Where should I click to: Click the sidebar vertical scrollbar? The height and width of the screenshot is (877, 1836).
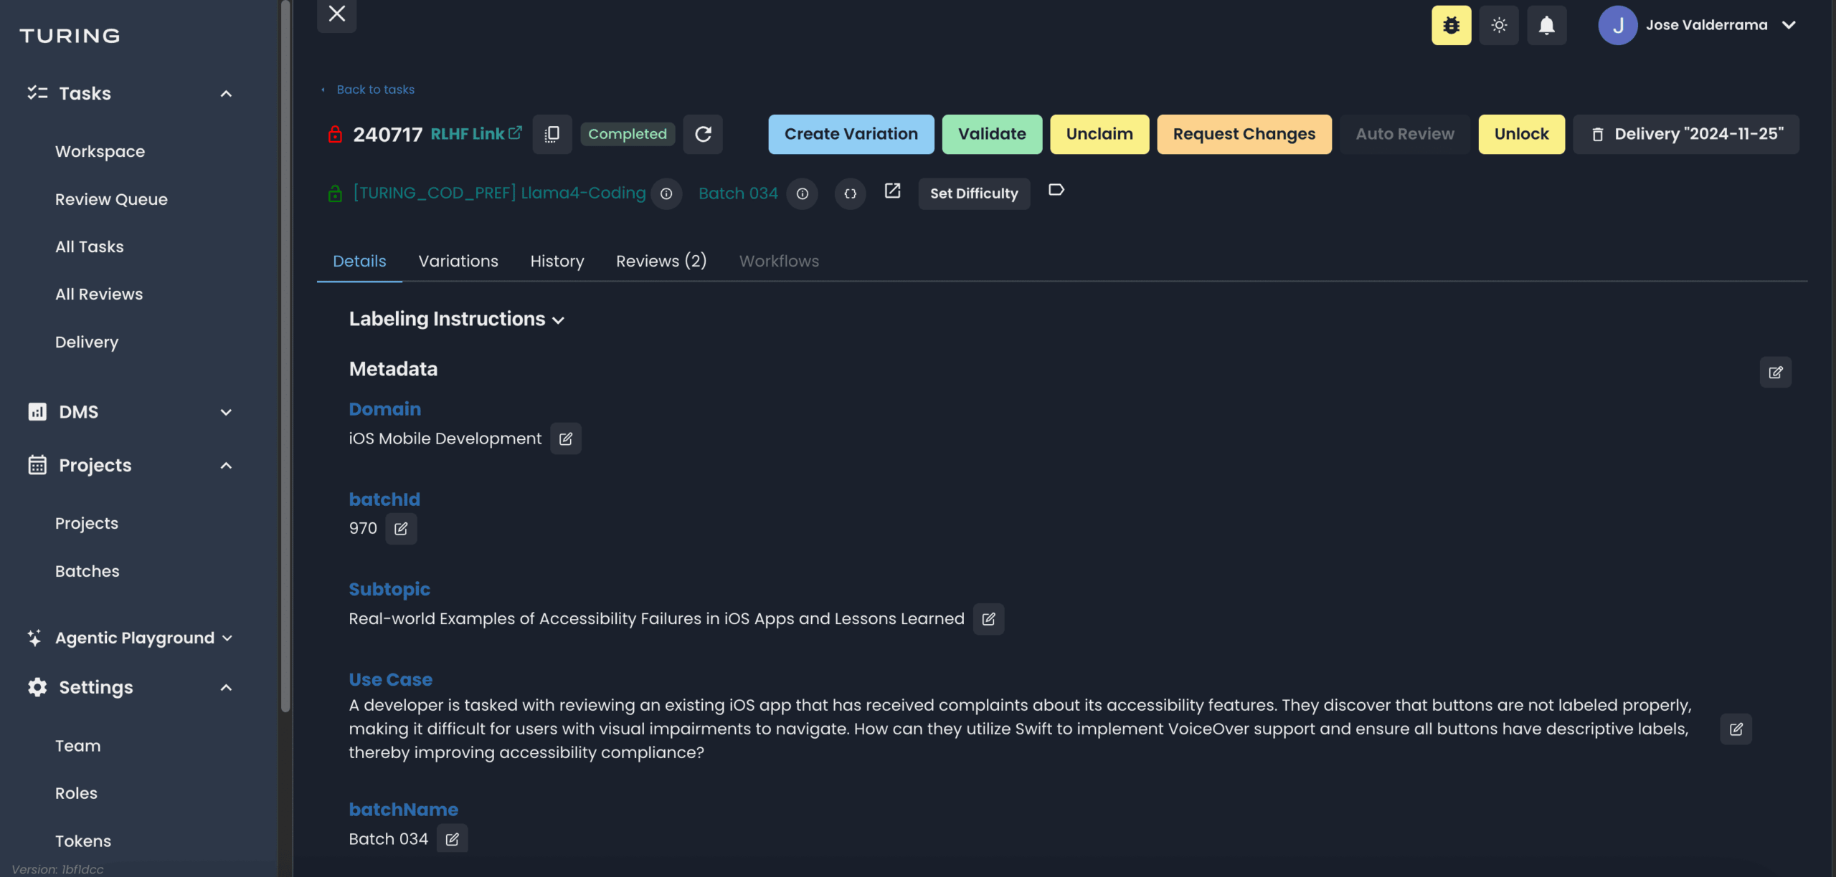click(285, 358)
